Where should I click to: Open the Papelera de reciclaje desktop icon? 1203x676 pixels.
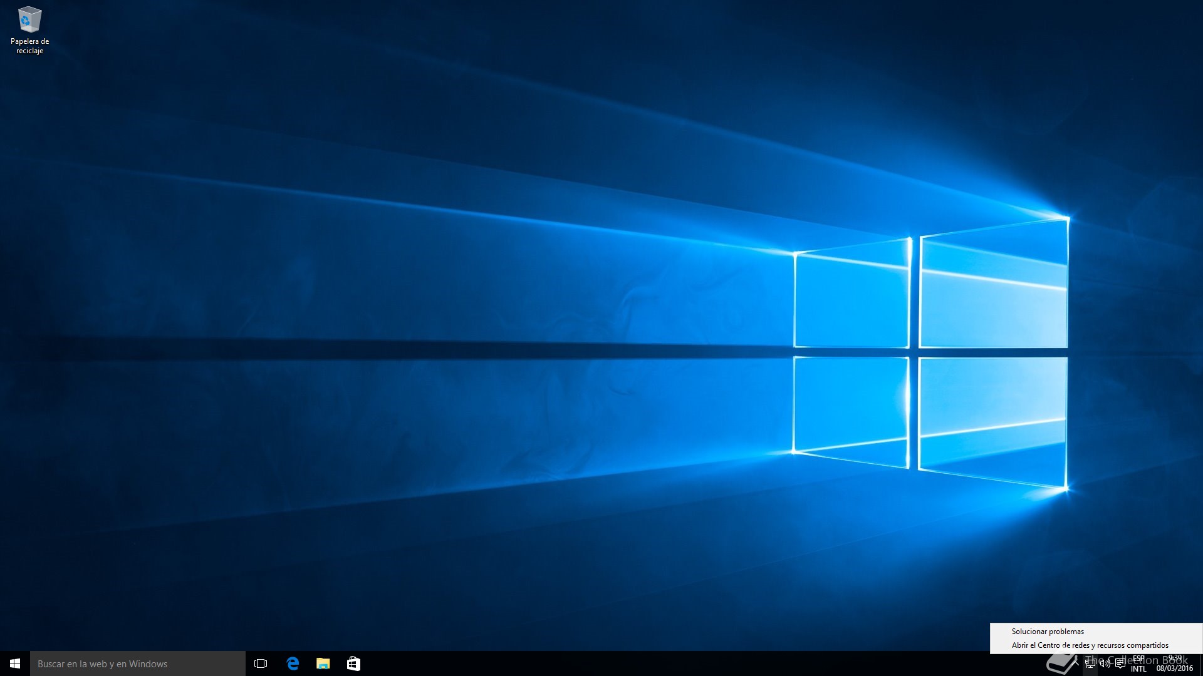[x=29, y=20]
